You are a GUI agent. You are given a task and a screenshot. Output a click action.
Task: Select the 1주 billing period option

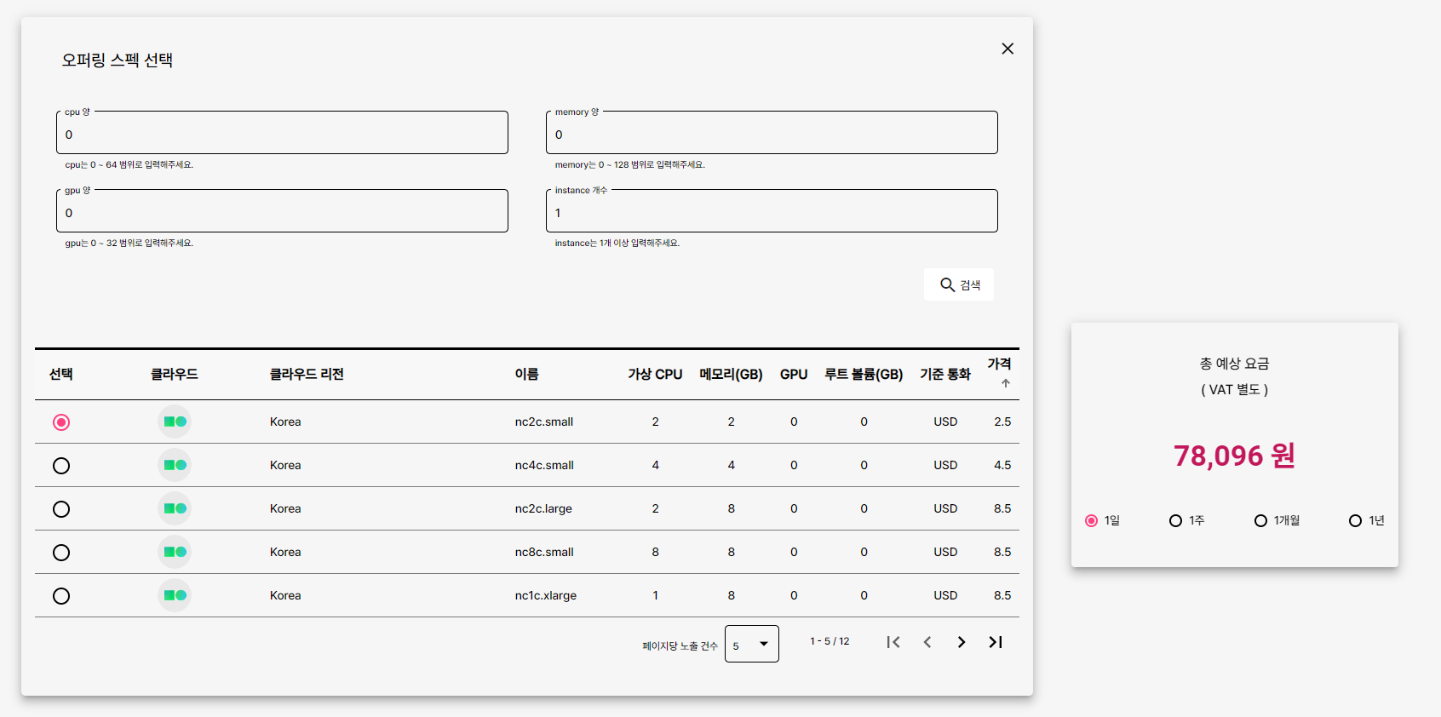click(x=1175, y=520)
